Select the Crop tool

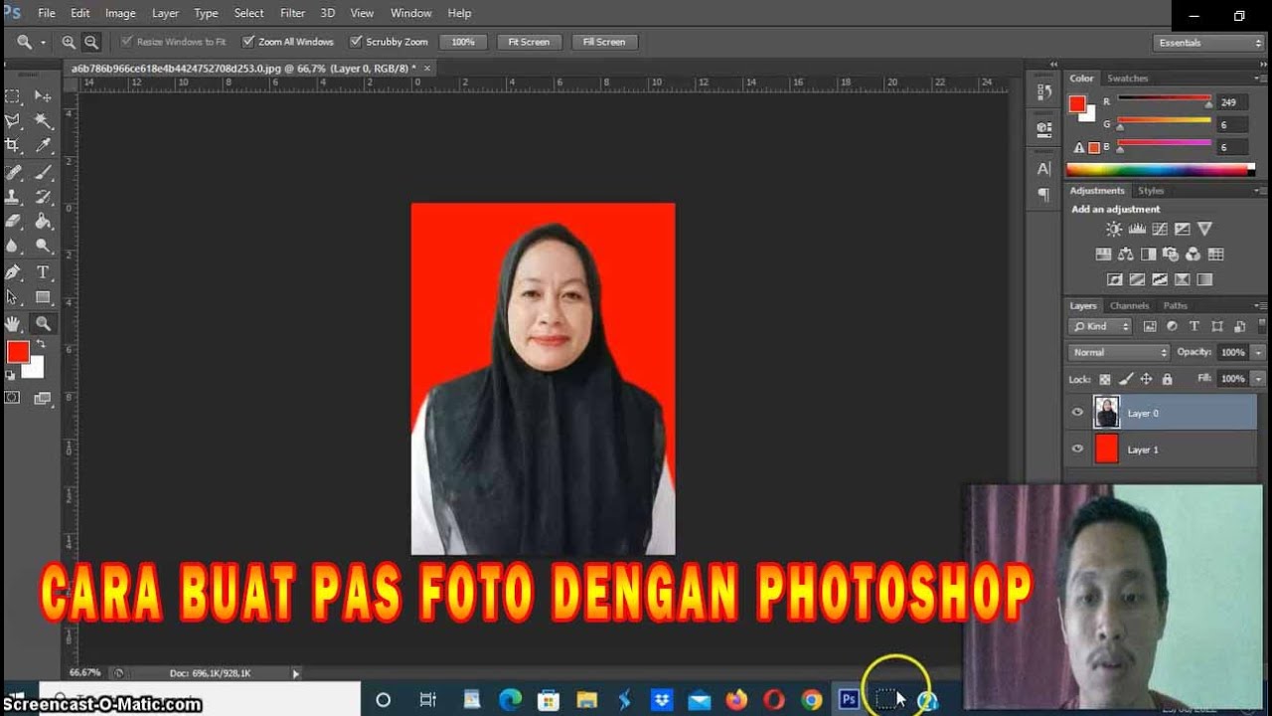(x=13, y=146)
